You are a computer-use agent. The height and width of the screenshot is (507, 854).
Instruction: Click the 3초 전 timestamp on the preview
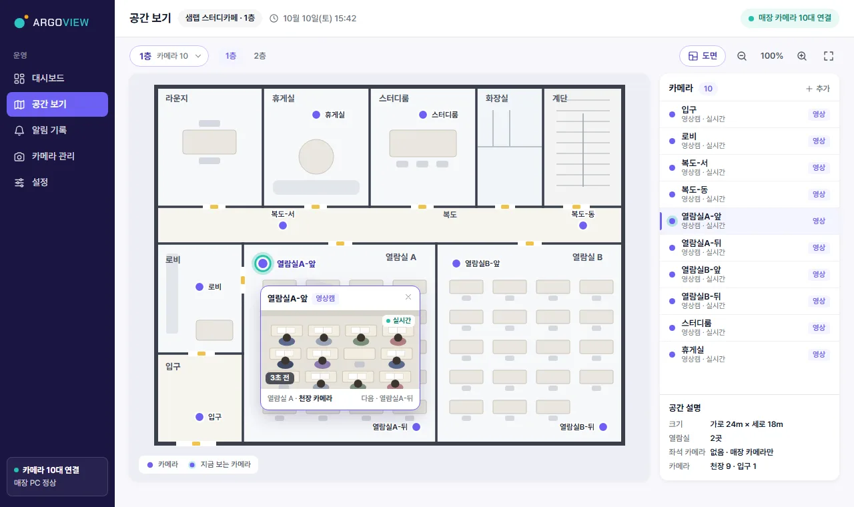(x=280, y=378)
